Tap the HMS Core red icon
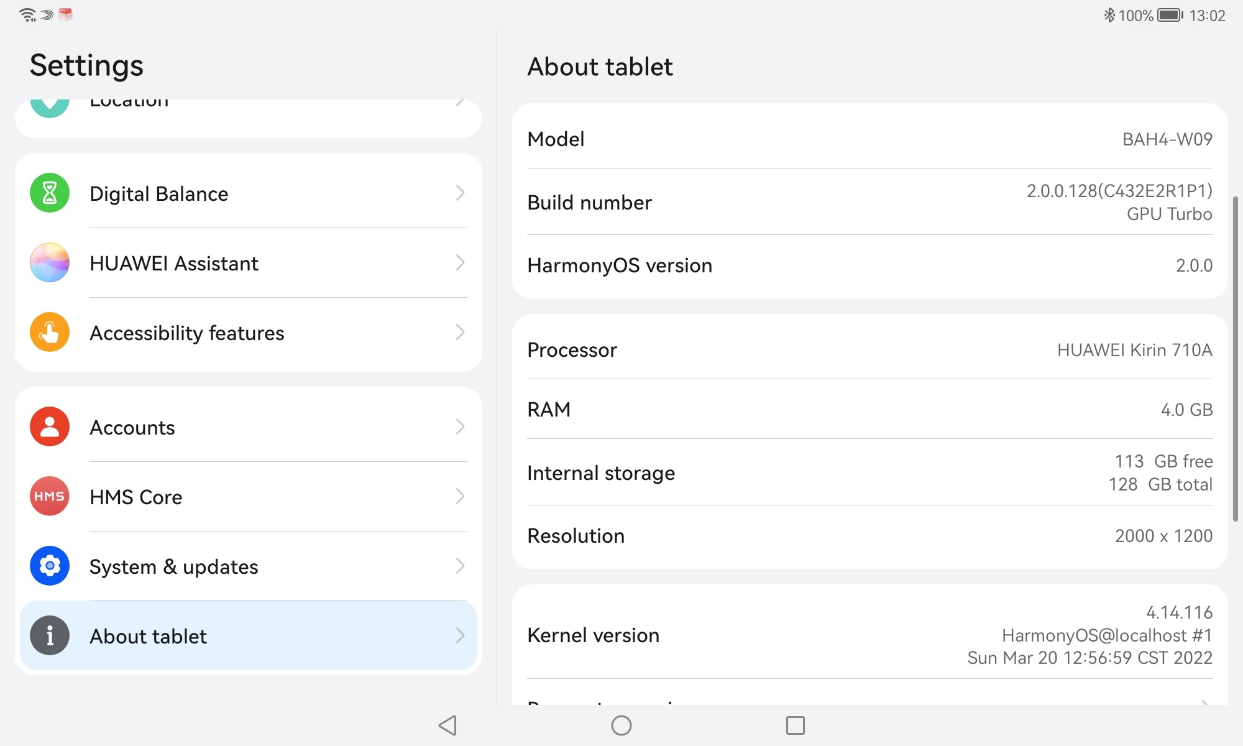 pyautogui.click(x=50, y=496)
